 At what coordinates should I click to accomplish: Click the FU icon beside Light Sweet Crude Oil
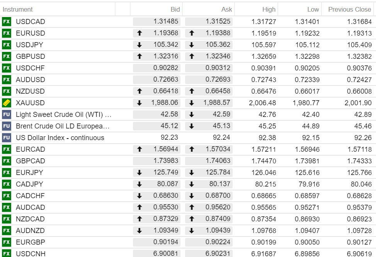[x=7, y=115]
